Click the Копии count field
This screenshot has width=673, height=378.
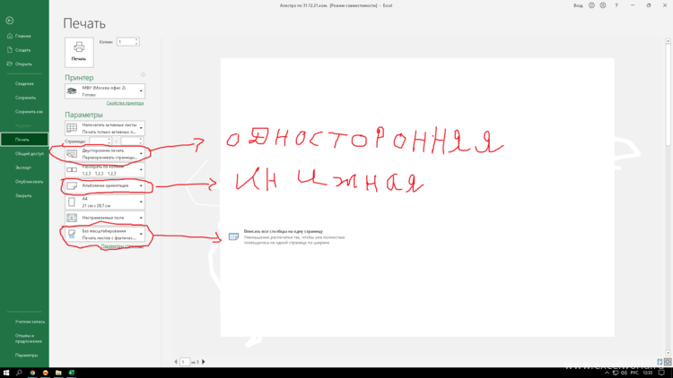click(126, 41)
